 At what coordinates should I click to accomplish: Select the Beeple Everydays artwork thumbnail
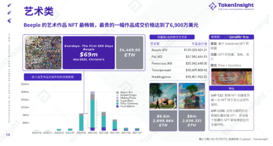click(x=43, y=52)
